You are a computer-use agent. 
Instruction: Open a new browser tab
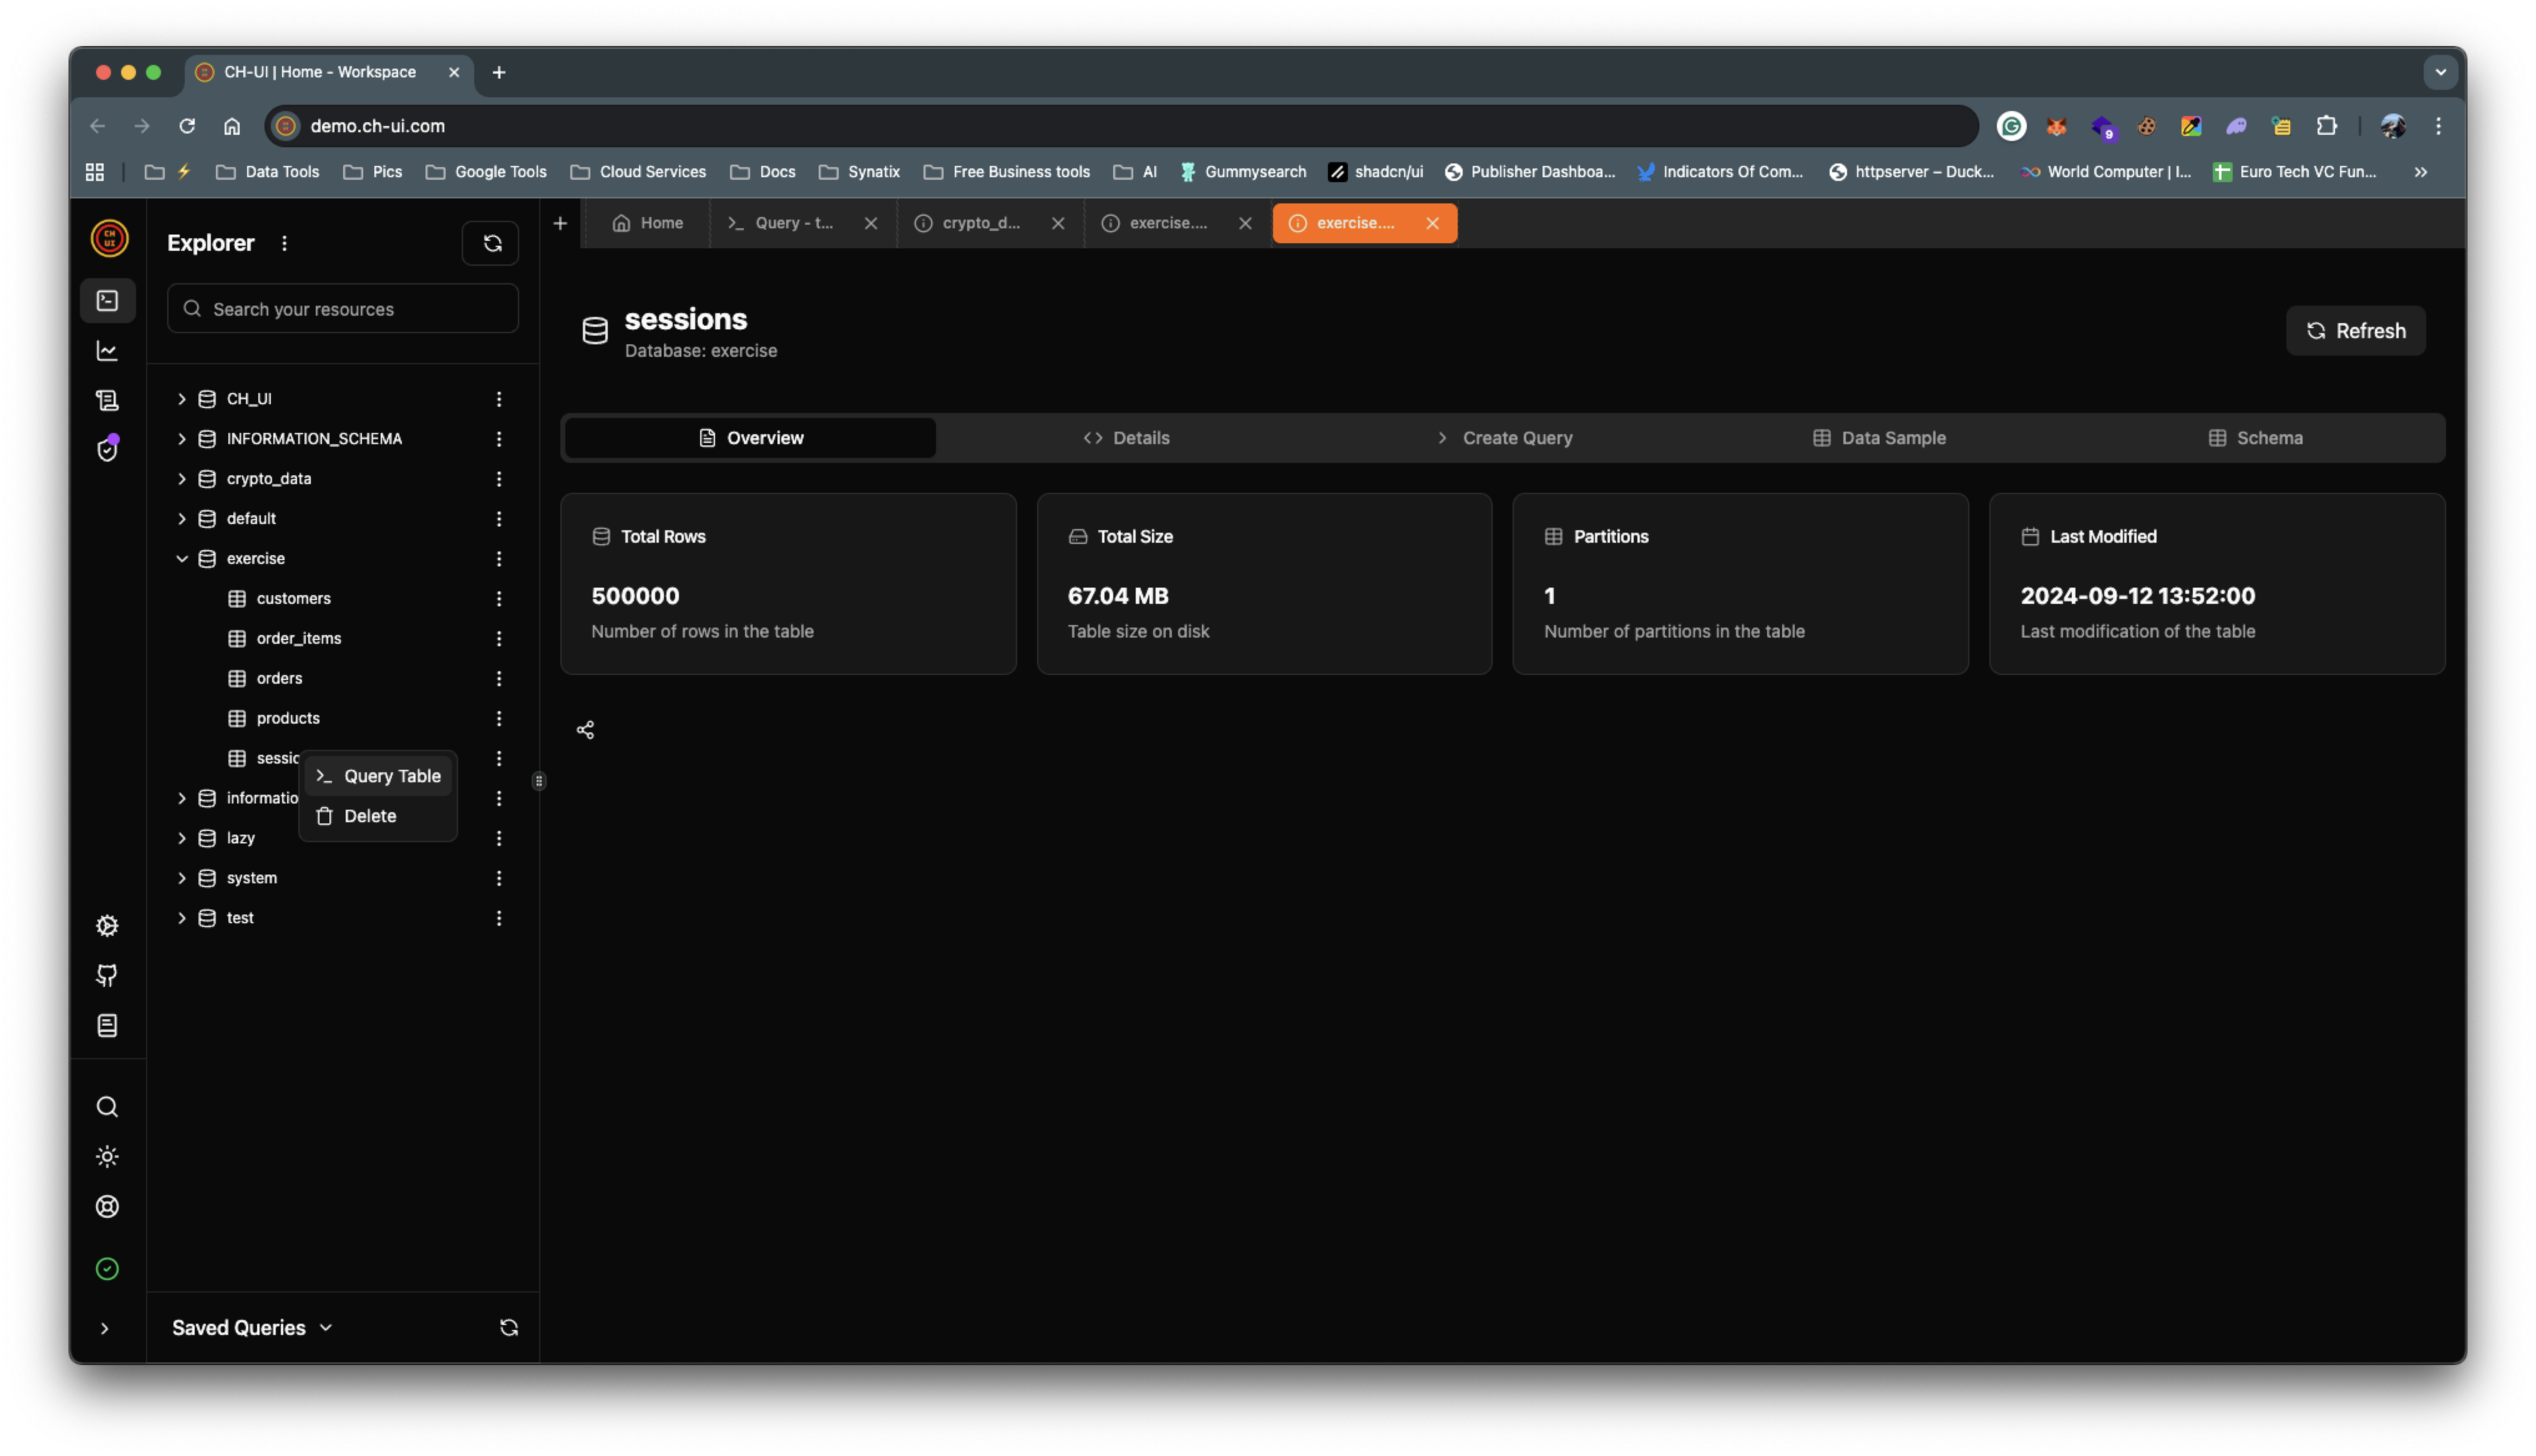coord(498,72)
